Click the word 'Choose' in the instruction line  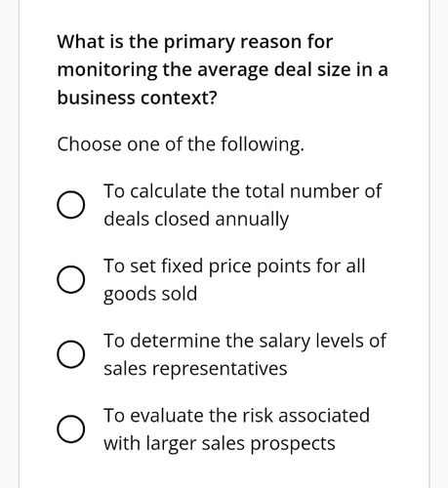(x=89, y=144)
